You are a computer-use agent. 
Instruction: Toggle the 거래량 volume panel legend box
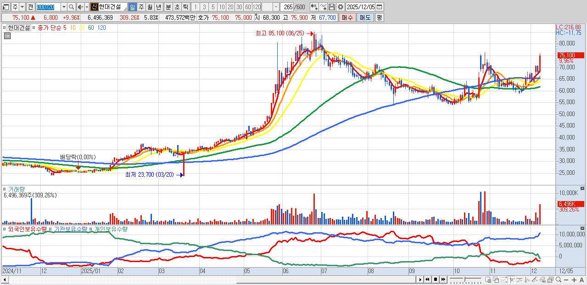[5, 189]
